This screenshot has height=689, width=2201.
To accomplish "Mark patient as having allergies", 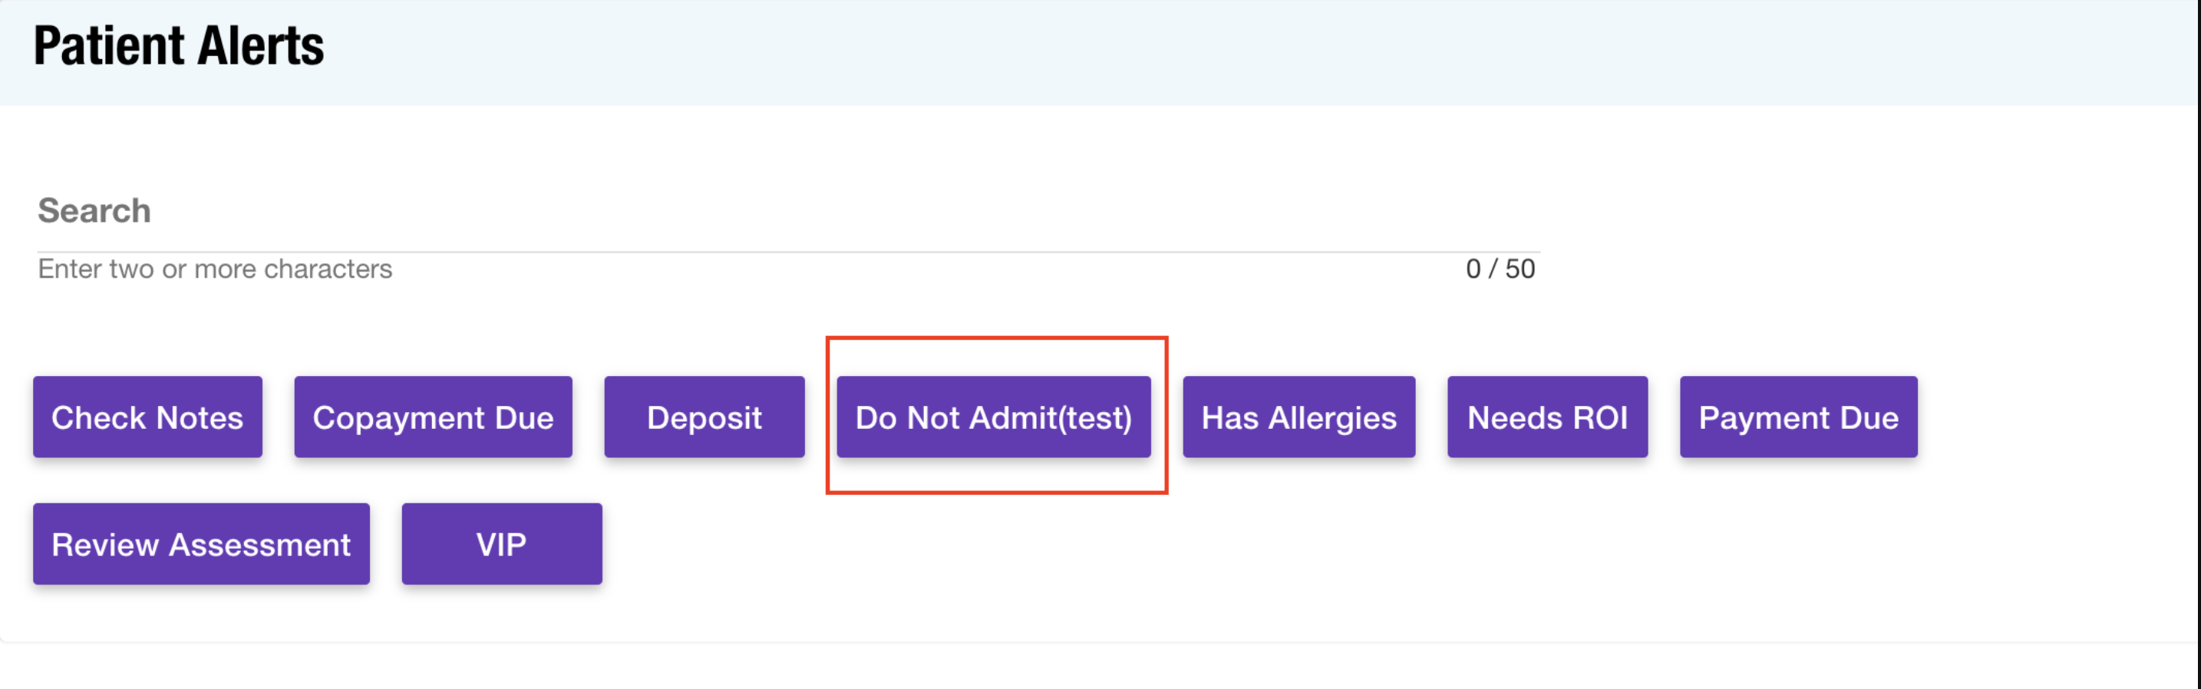I will click(x=1298, y=417).
